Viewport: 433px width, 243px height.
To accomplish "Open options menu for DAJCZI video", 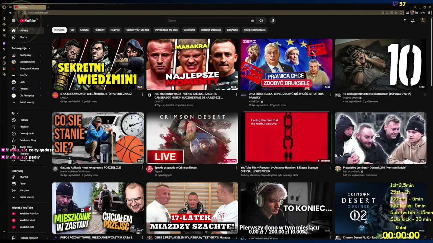I will point(236,94).
